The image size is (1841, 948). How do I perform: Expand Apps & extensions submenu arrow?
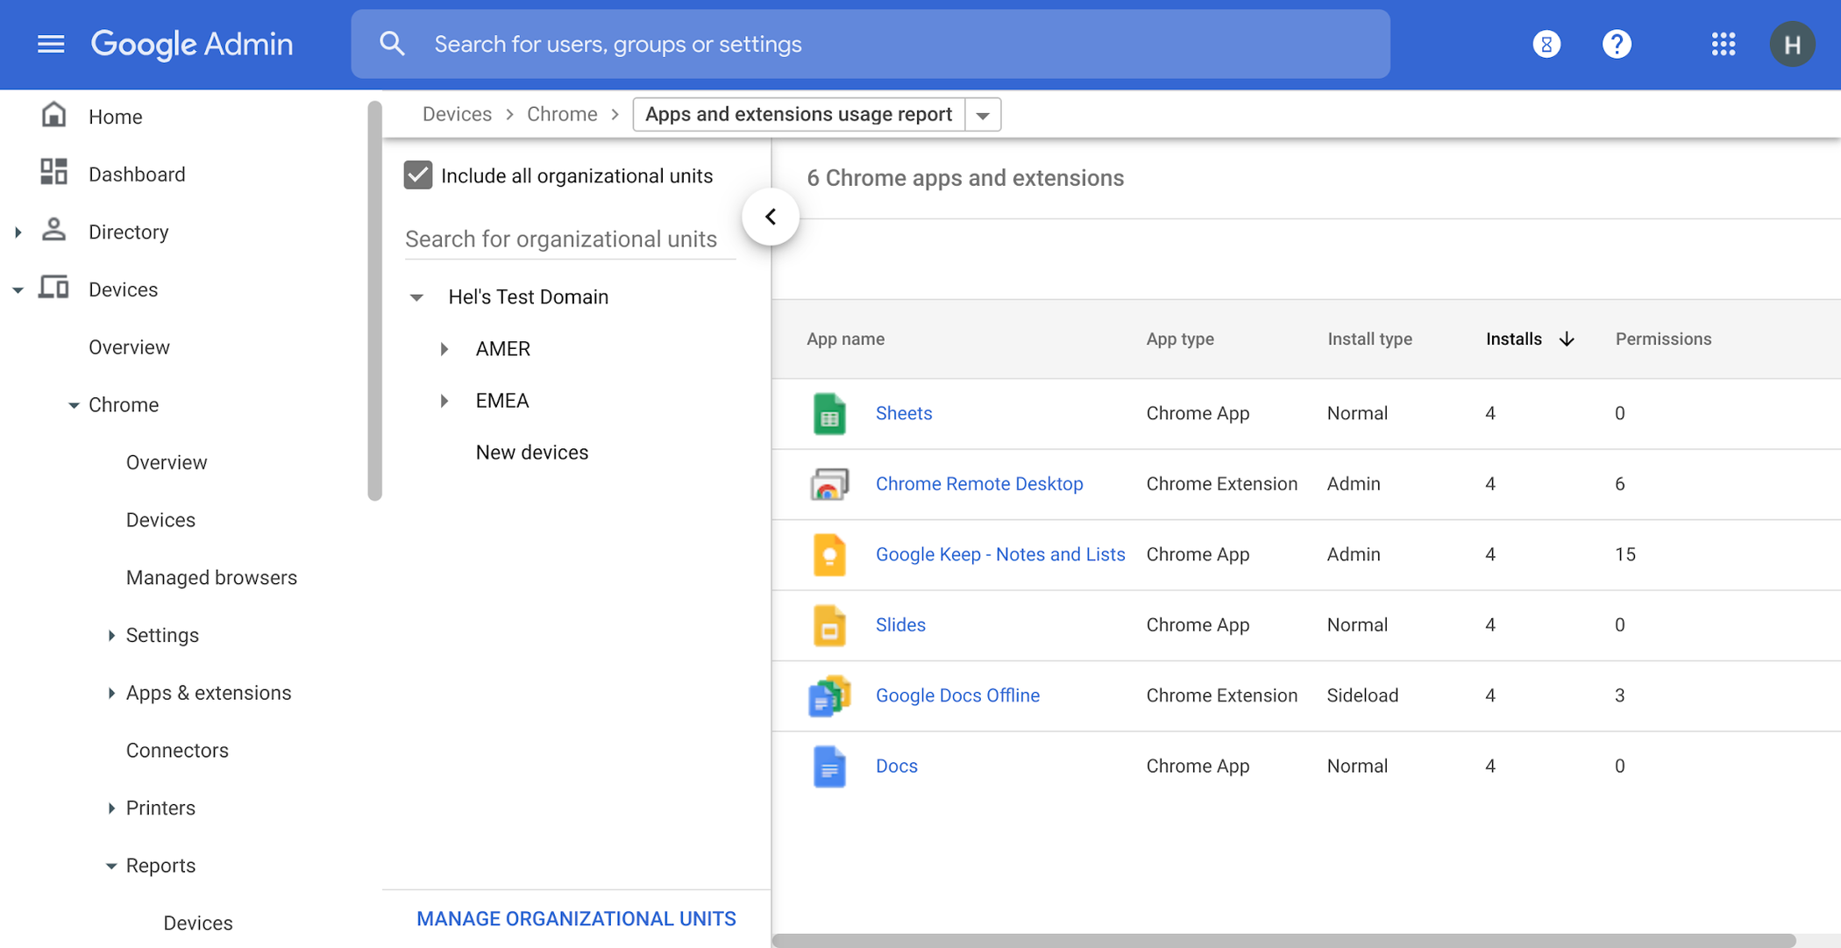[x=111, y=693]
